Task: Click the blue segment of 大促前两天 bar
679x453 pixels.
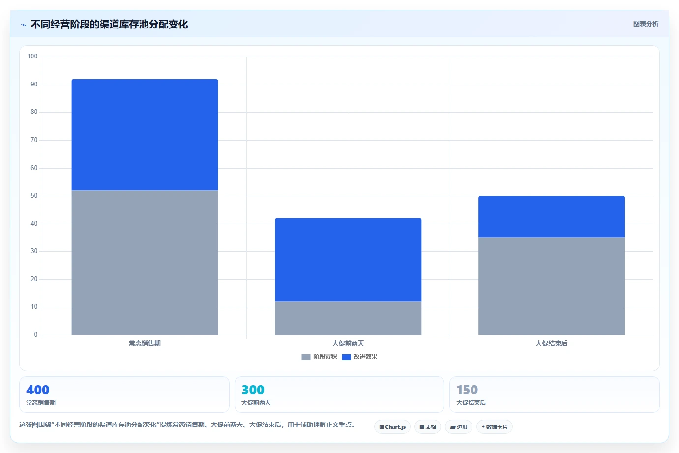Action: point(348,259)
